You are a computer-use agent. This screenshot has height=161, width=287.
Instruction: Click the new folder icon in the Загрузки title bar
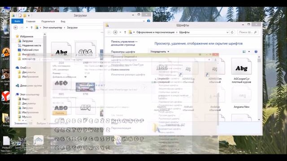pyautogui.click(x=25, y=16)
